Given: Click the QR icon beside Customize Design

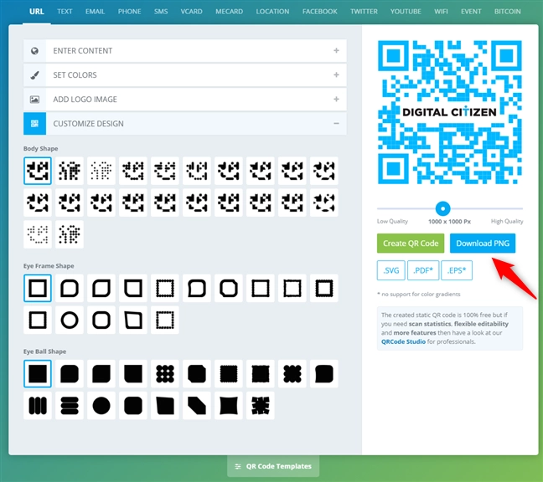Looking at the screenshot, I should [x=34, y=124].
